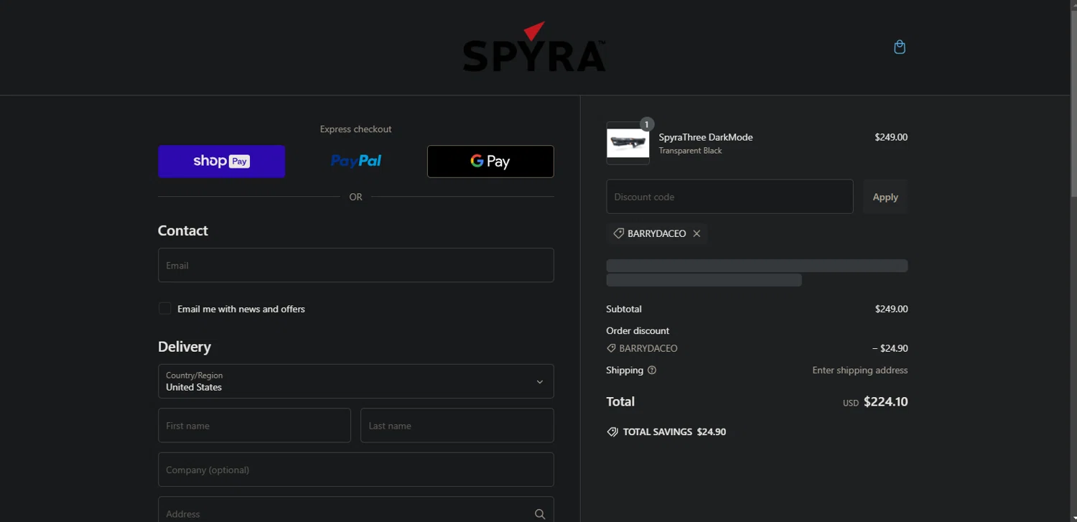Focus the Discount code input
The image size is (1077, 522).
coord(729,197)
